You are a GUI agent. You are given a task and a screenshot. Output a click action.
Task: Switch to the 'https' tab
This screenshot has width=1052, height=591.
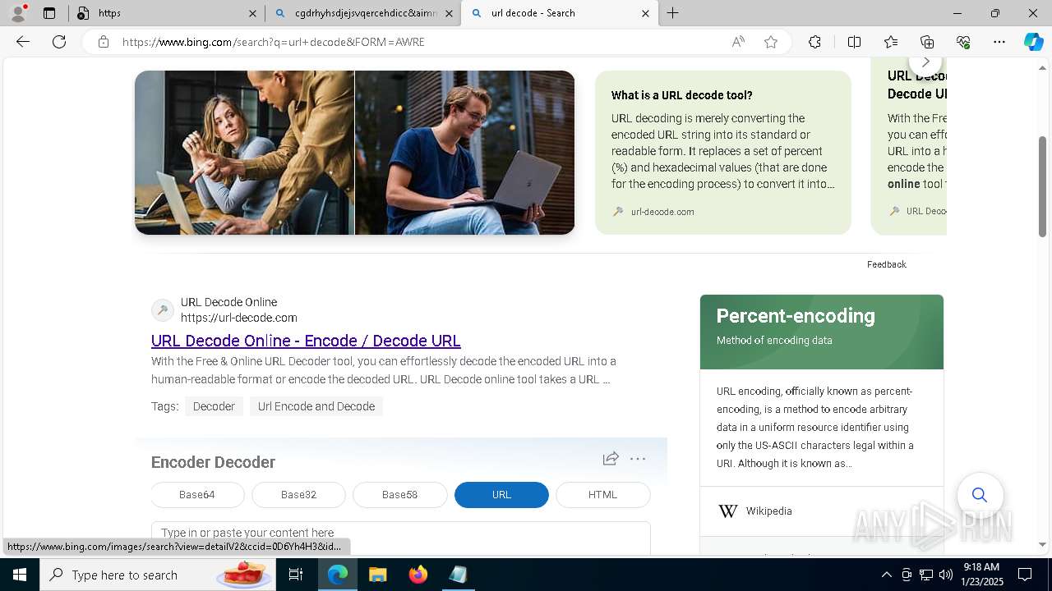(164, 13)
